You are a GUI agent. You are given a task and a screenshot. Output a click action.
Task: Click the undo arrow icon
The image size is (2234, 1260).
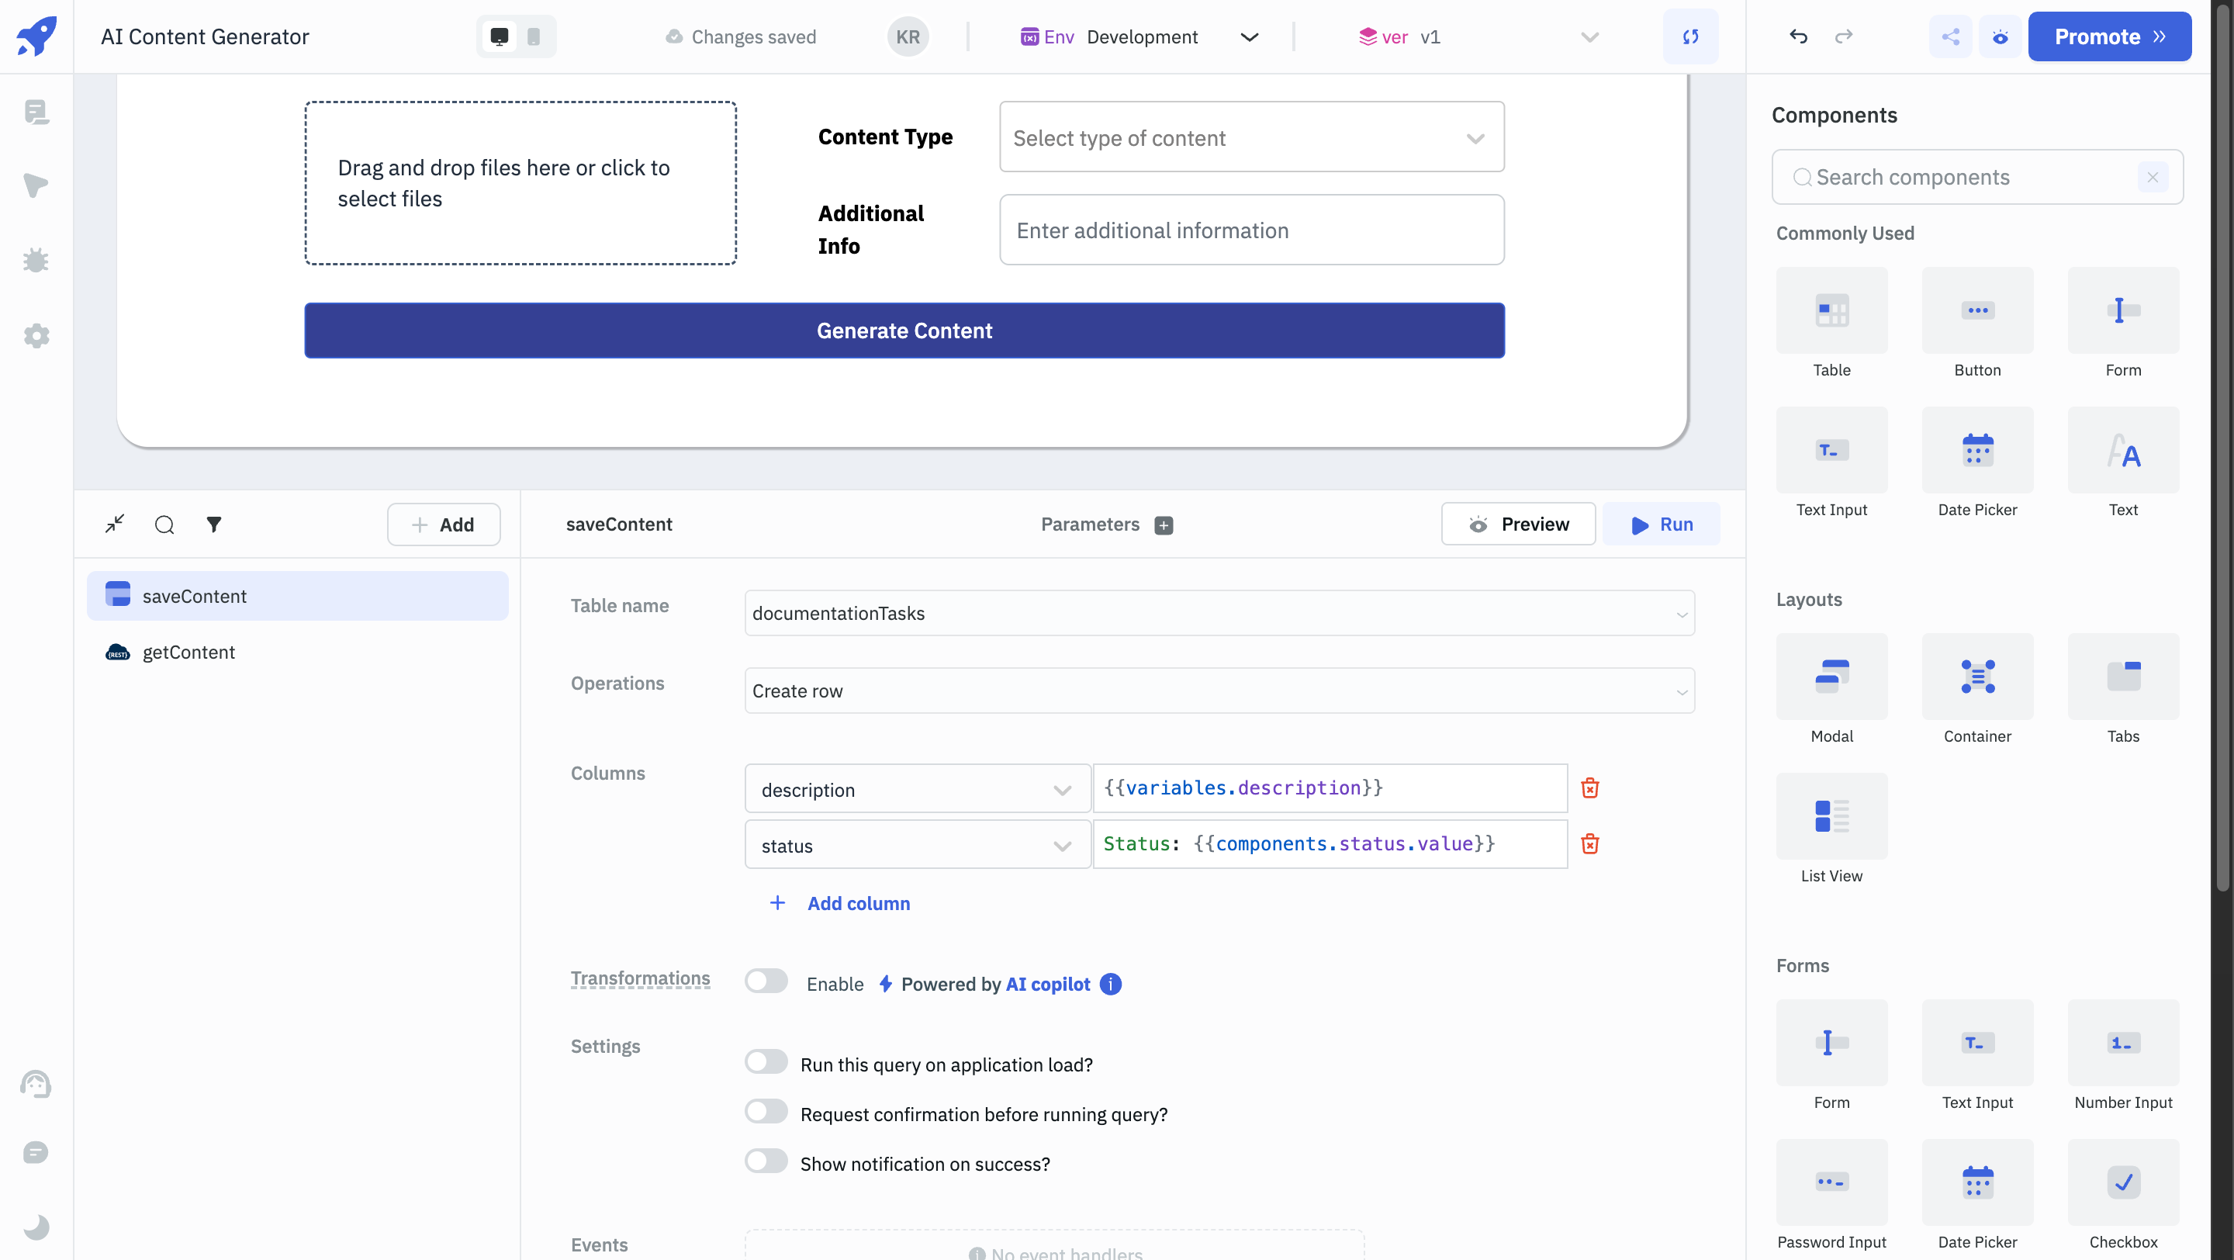click(x=1798, y=35)
